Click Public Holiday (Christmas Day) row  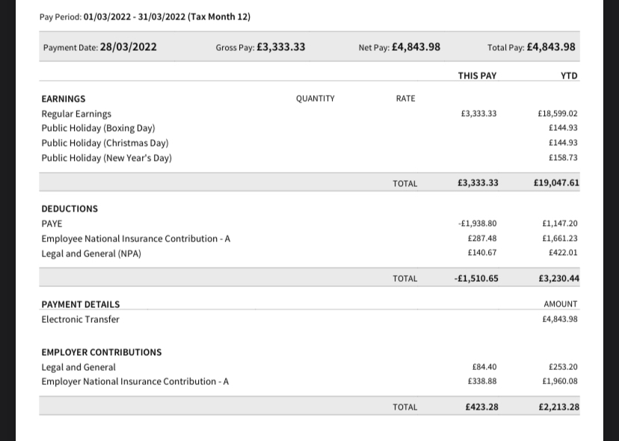309,143
